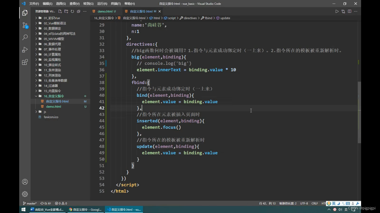Viewport: 380px width, 213px height.
Task: Refresh the explorer file tree
Action: coord(72,11)
